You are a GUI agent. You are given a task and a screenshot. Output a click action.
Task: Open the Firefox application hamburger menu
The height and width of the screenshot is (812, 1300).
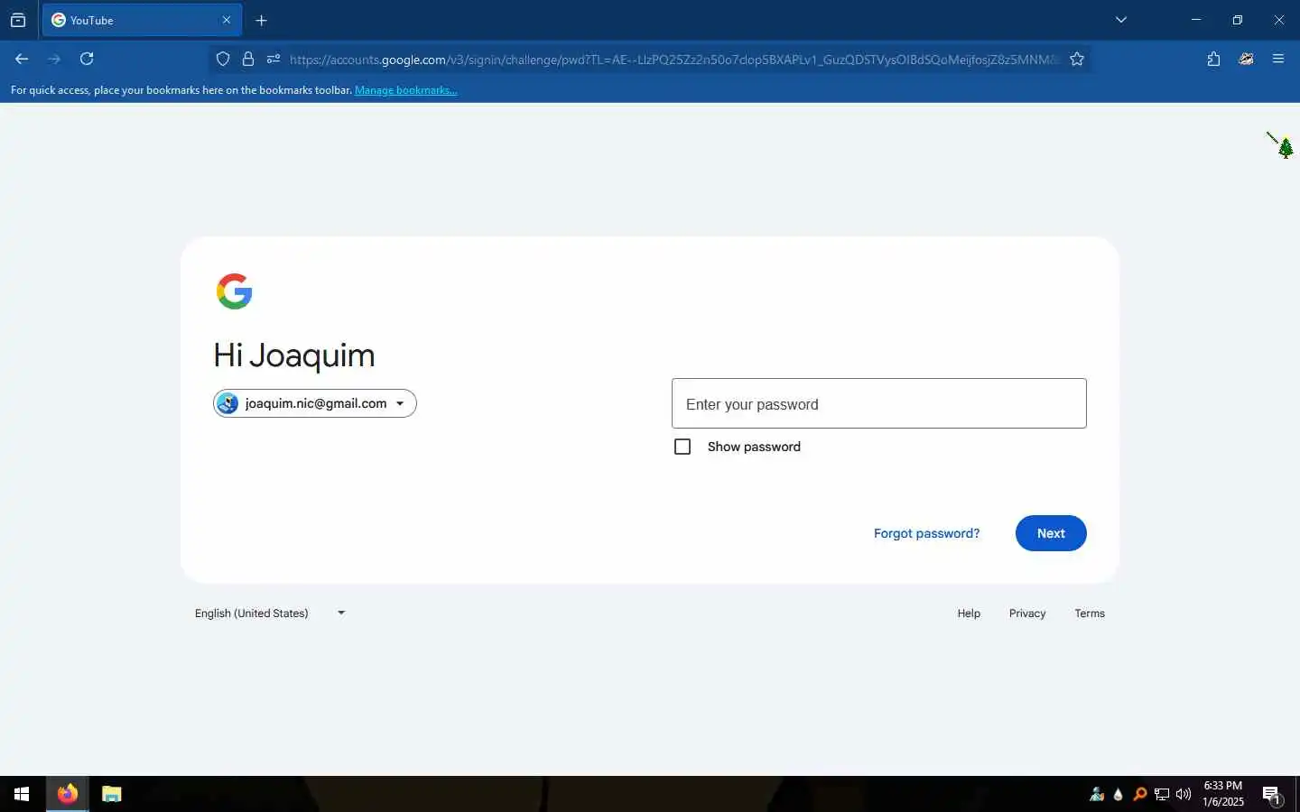pos(1278,59)
